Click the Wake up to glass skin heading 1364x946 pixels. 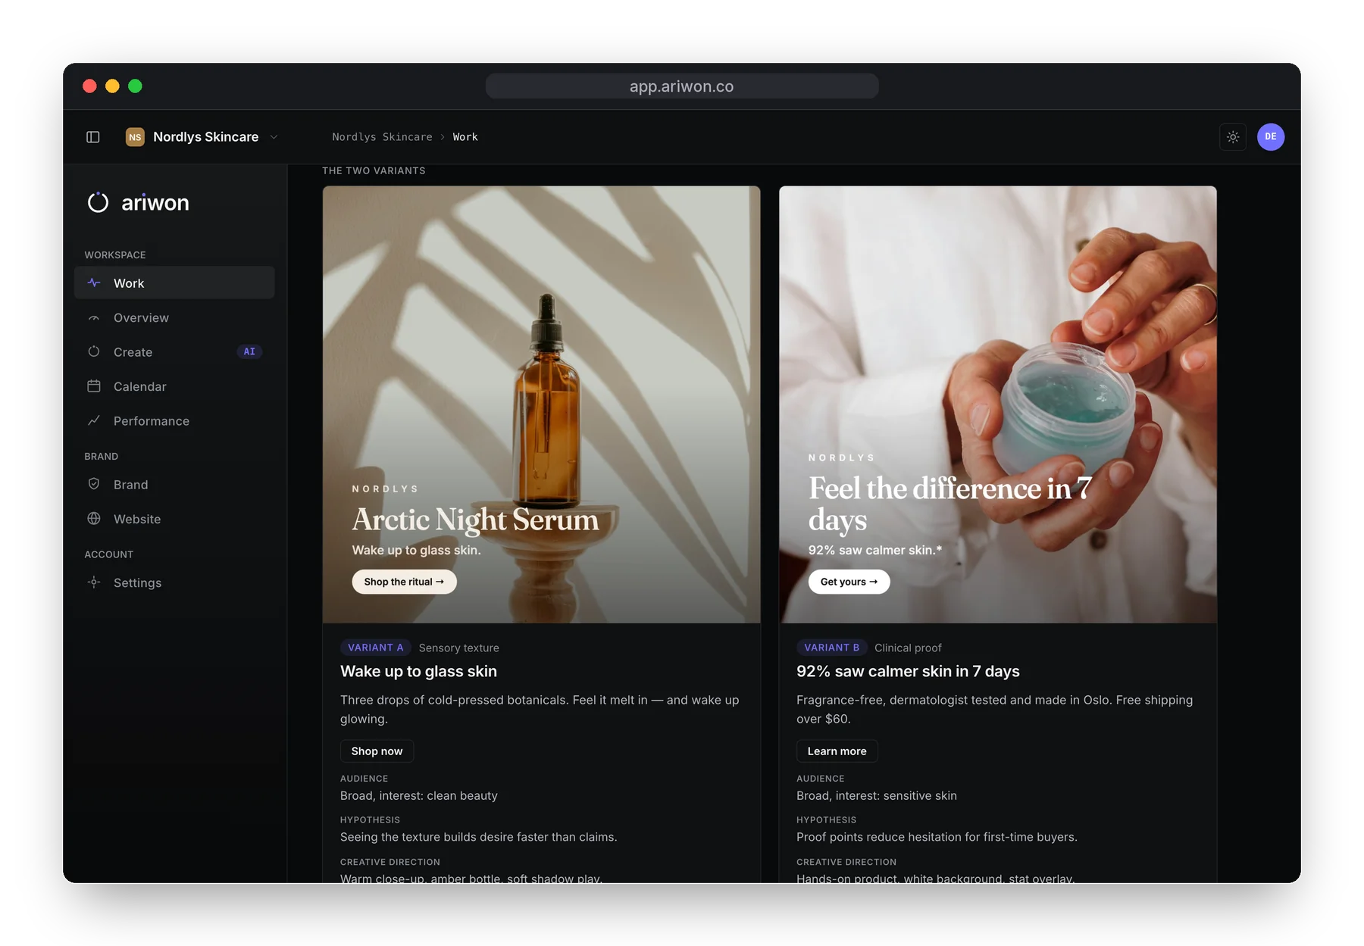click(x=418, y=671)
